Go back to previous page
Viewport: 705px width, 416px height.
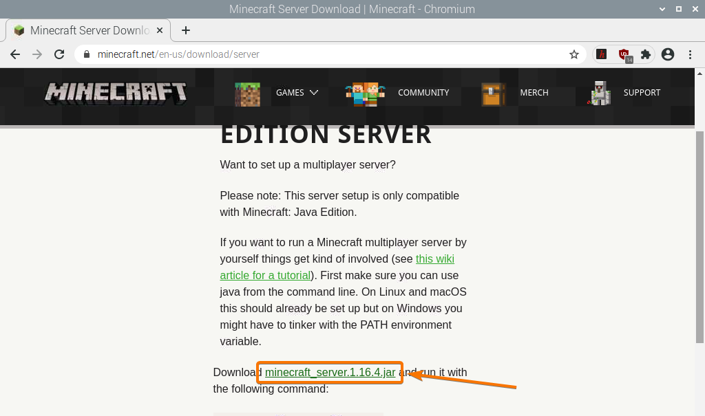point(15,54)
